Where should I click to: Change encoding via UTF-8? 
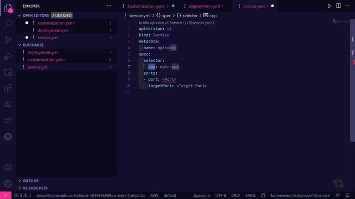pyautogui.click(x=221, y=195)
